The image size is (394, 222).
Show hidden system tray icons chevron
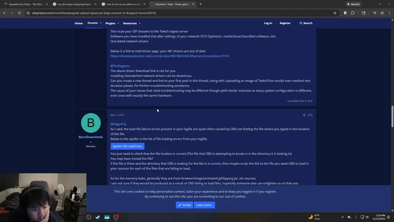(x=343, y=217)
